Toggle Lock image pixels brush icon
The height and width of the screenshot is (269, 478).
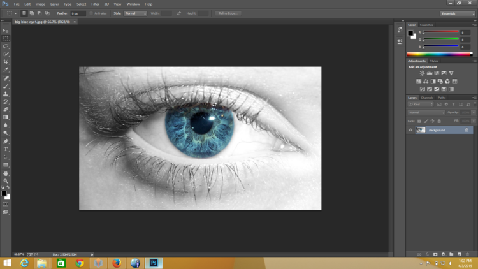(x=426, y=121)
